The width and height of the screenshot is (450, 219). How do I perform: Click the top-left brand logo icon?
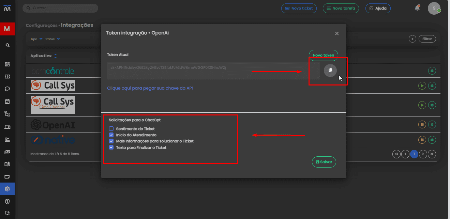pos(7,8)
